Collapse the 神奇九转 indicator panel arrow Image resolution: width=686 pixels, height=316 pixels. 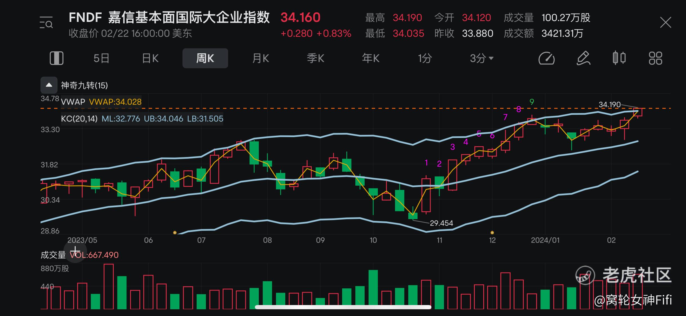coord(49,85)
